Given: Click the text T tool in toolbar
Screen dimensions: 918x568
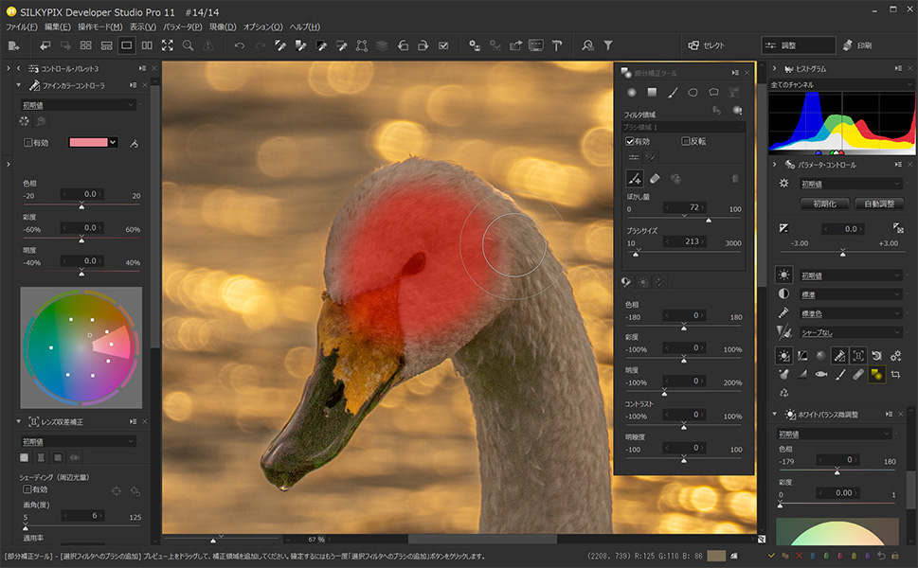Looking at the screenshot, I should click(x=557, y=45).
